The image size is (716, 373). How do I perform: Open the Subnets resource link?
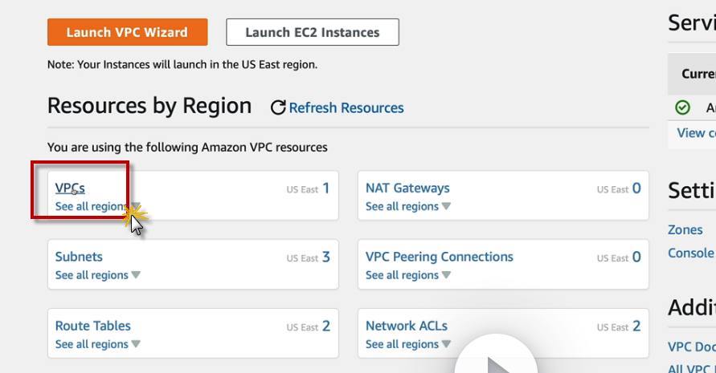[x=79, y=257]
